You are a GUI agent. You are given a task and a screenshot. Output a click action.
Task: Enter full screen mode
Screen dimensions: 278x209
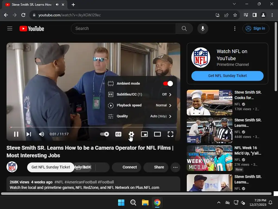pos(170,134)
